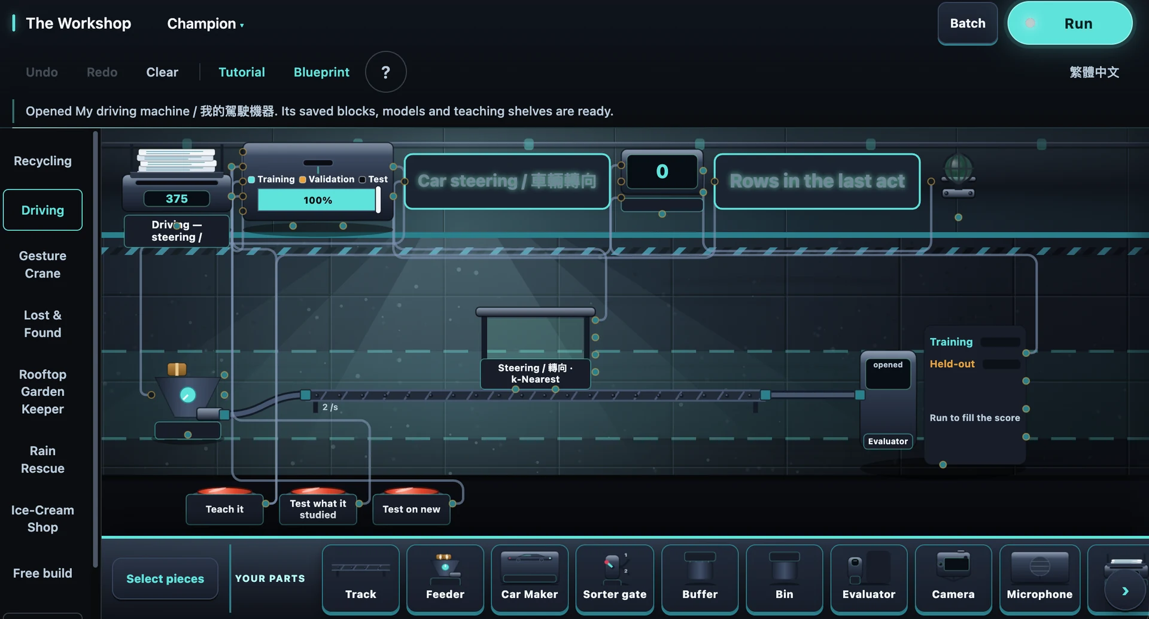The image size is (1149, 619).
Task: Select the Steering k-Nearest model block
Action: click(535, 348)
